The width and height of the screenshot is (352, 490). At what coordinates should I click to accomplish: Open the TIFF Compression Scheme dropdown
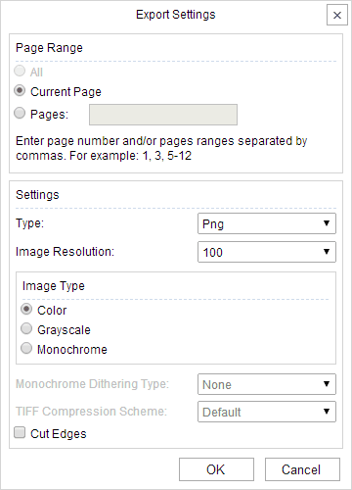(x=267, y=412)
